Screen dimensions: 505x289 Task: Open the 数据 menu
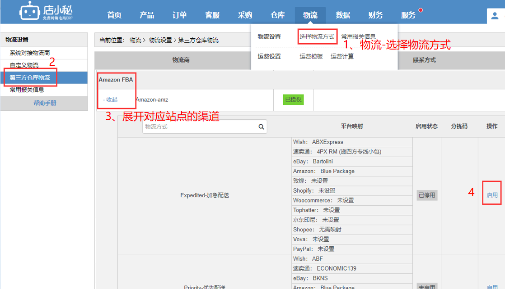tap(343, 15)
